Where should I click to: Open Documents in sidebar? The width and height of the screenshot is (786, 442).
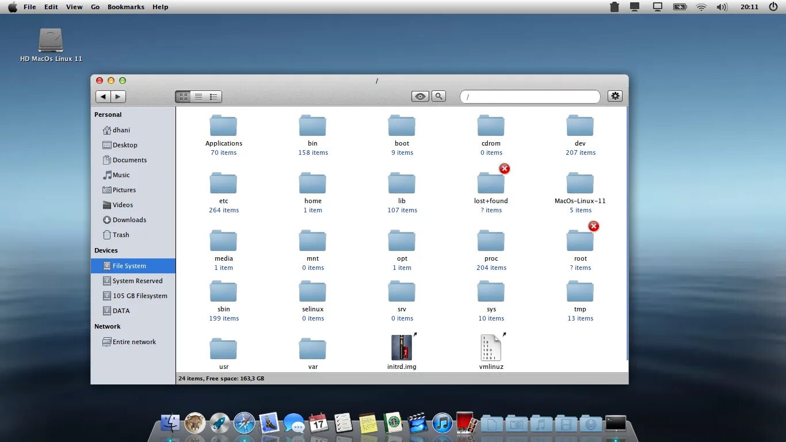pos(124,160)
